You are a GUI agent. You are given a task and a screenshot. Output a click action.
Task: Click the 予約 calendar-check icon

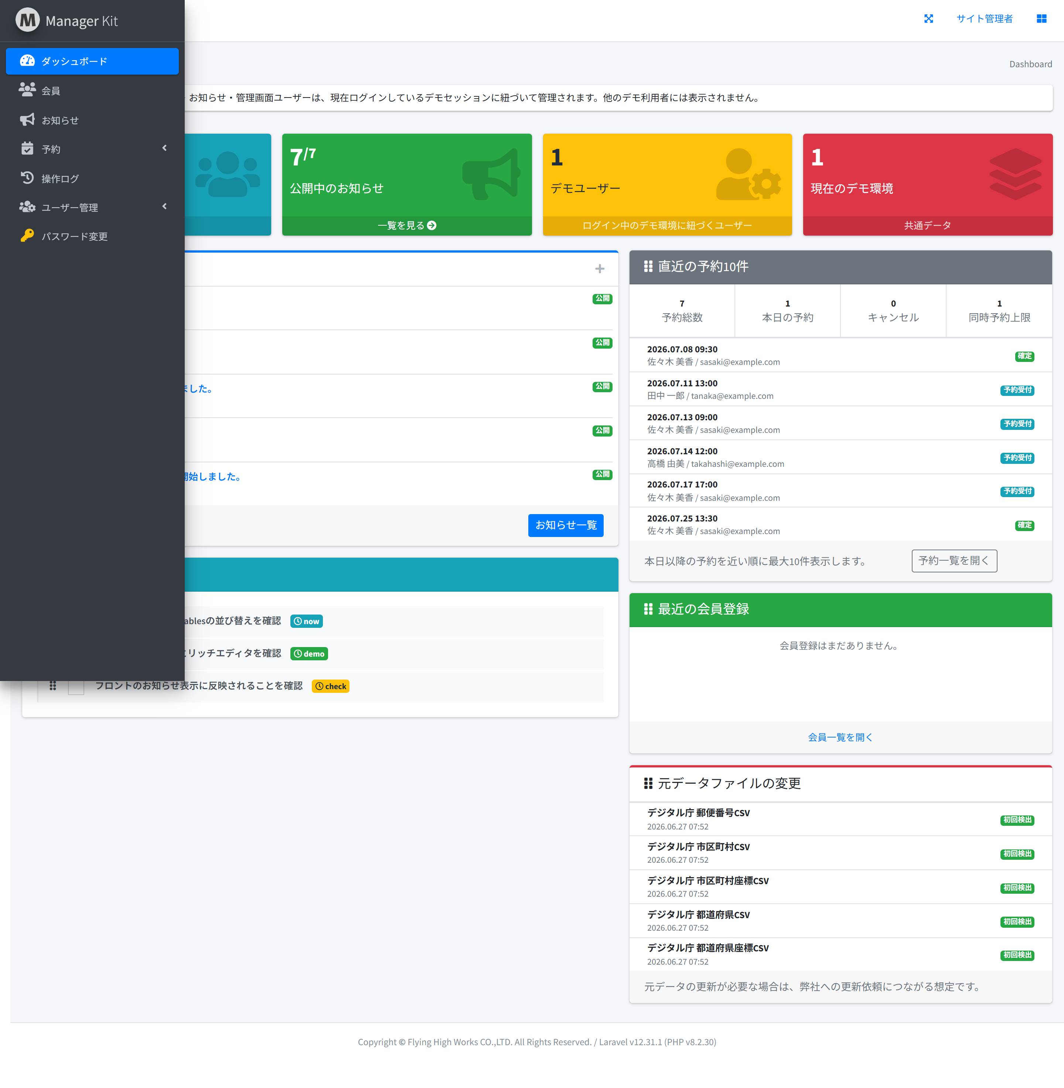27,148
